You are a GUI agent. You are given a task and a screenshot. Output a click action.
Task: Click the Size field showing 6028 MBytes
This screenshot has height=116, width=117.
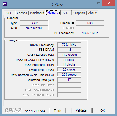(x=34, y=28)
